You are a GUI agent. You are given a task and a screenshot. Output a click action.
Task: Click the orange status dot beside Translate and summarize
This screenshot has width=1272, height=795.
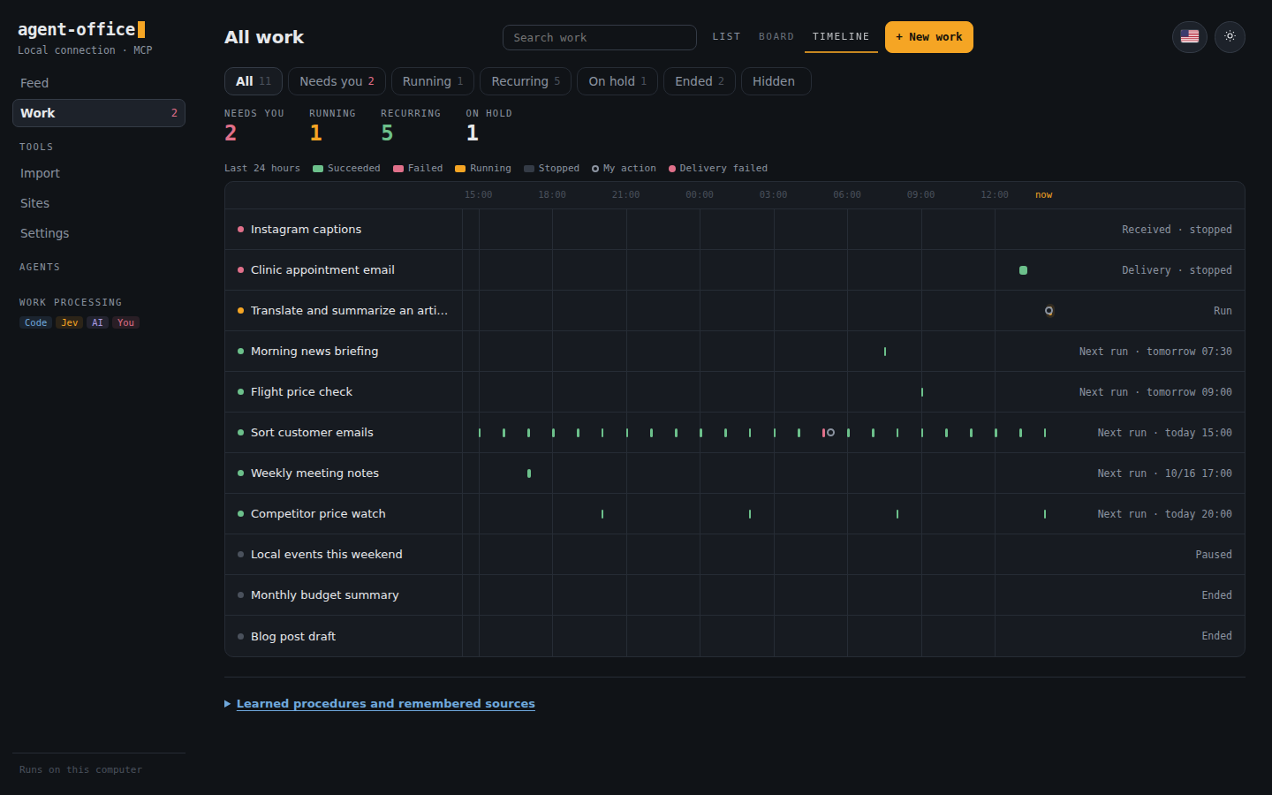point(240,311)
